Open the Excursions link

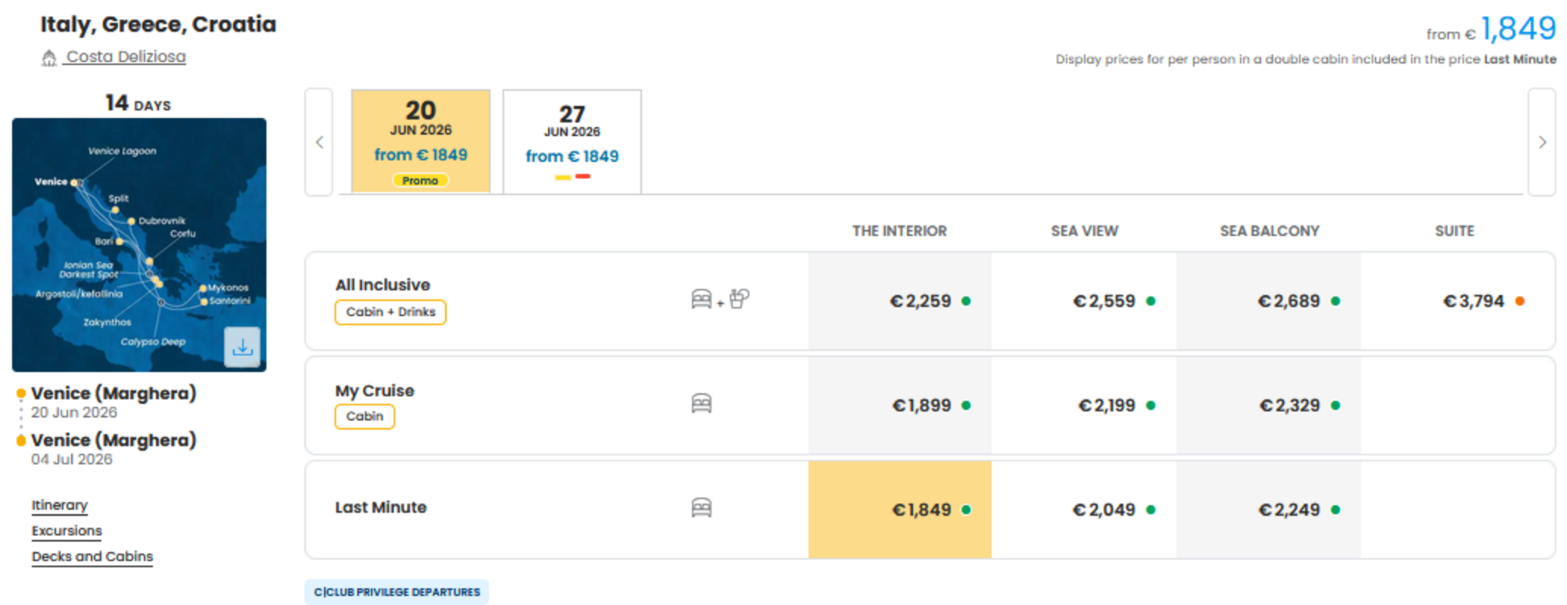[67, 531]
